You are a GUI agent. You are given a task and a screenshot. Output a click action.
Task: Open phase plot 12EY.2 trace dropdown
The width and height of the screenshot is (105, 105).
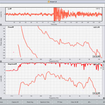coord(96,27)
